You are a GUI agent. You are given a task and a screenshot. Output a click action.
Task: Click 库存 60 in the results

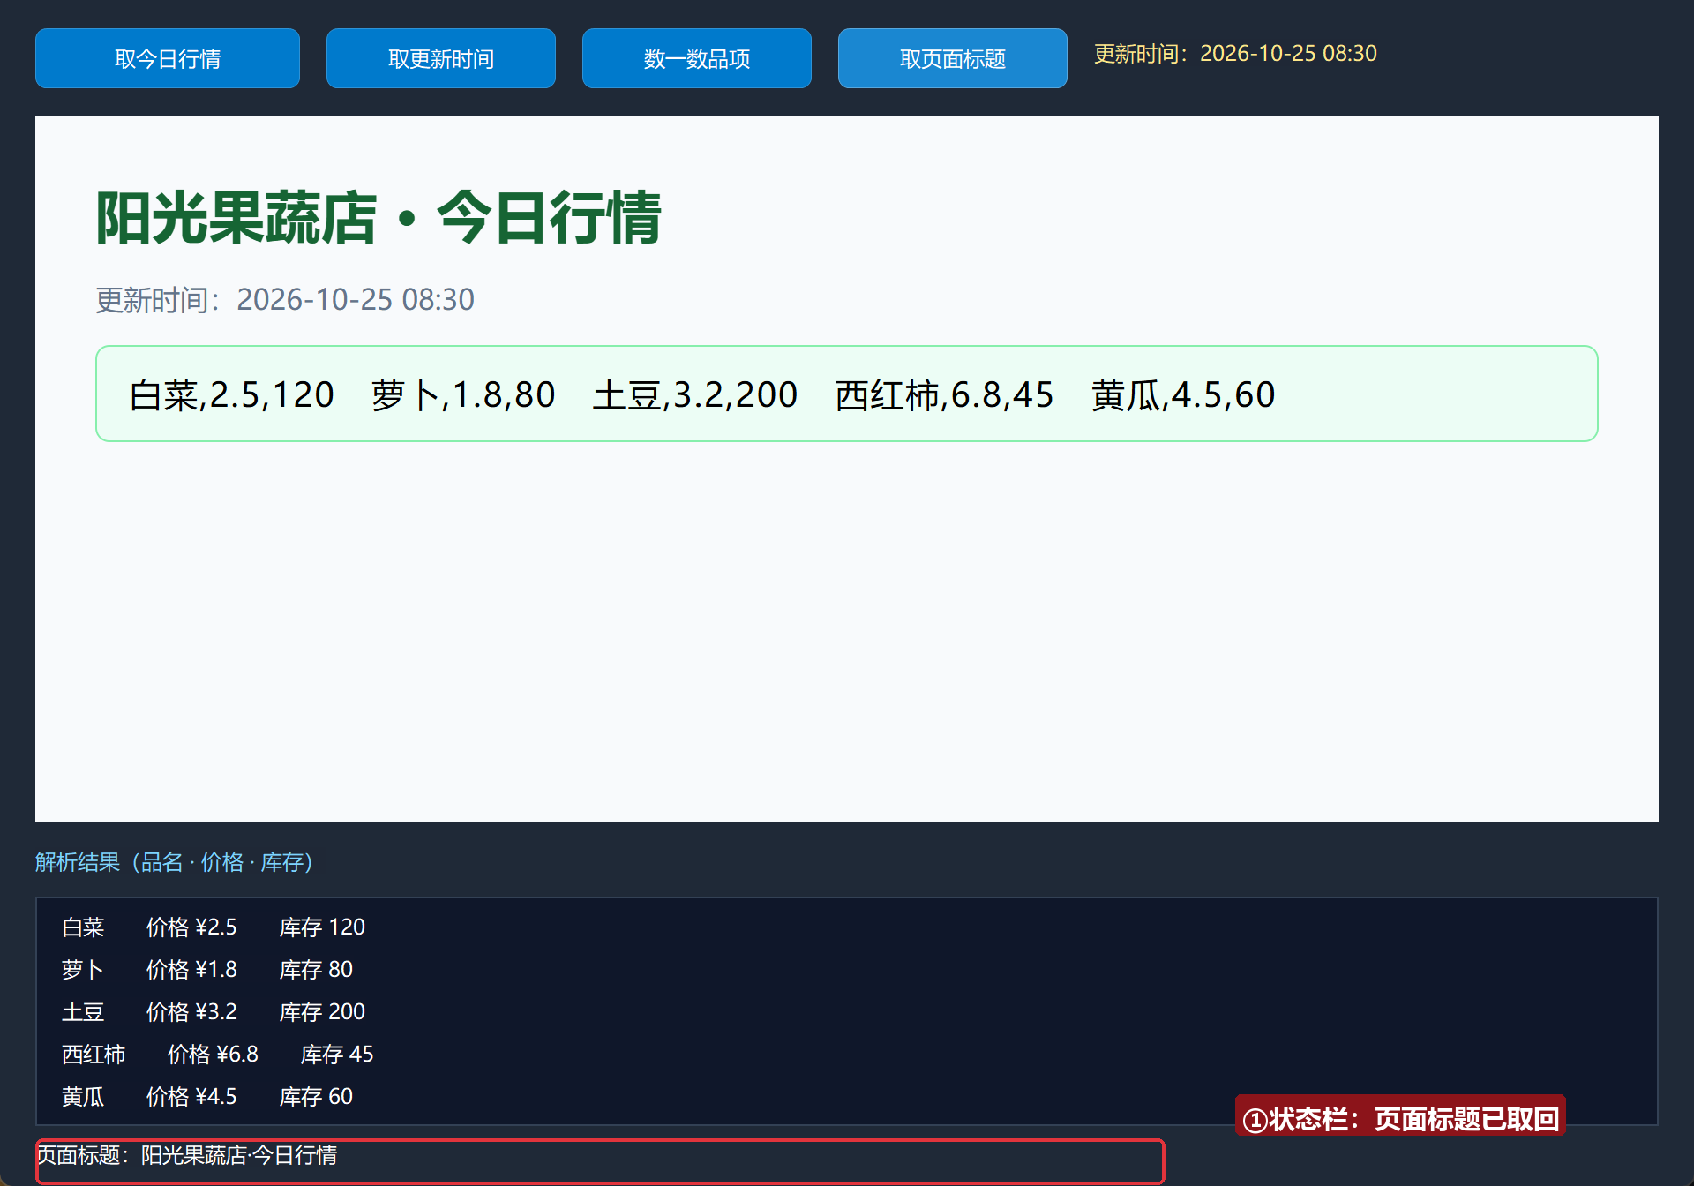[x=316, y=1097]
